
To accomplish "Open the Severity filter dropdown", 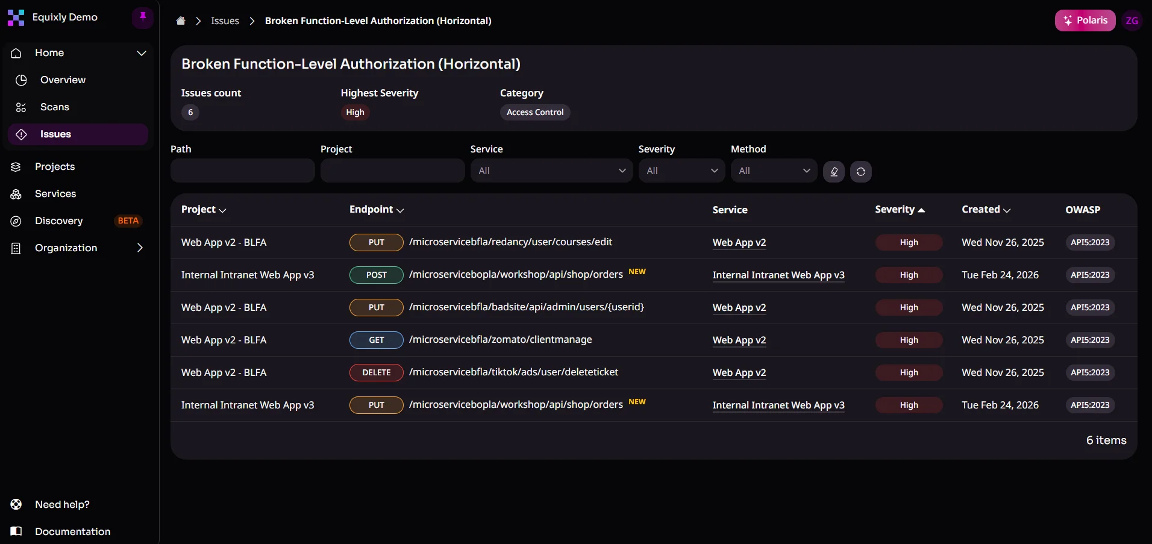I will tap(681, 170).
